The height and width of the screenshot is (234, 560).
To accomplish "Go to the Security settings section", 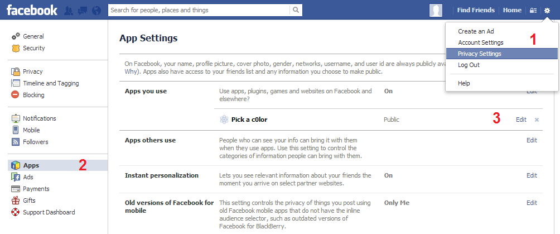I will 33,48.
